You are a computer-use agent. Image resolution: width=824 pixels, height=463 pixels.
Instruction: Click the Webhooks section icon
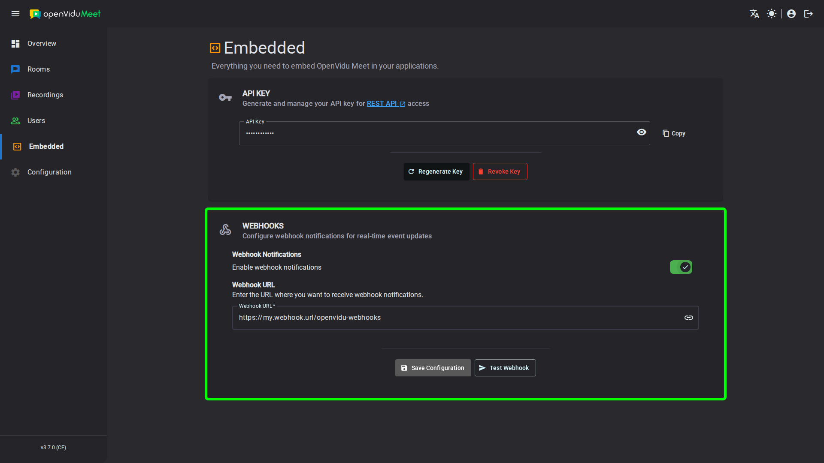[x=225, y=230]
